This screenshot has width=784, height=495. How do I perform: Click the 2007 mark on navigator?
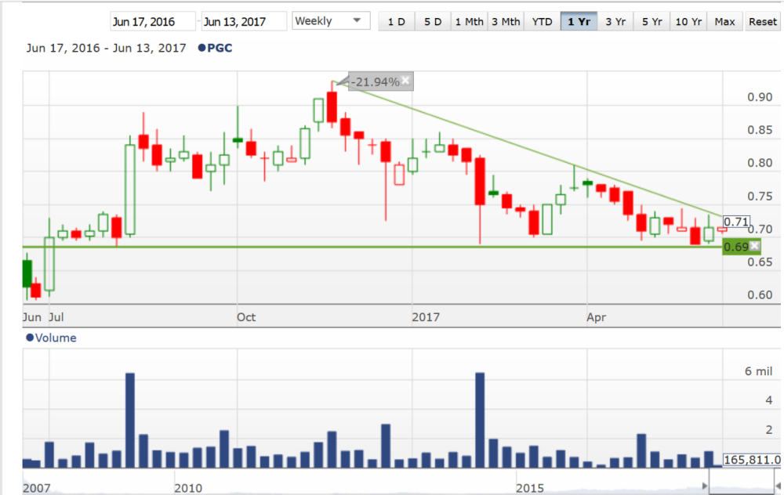(37, 488)
